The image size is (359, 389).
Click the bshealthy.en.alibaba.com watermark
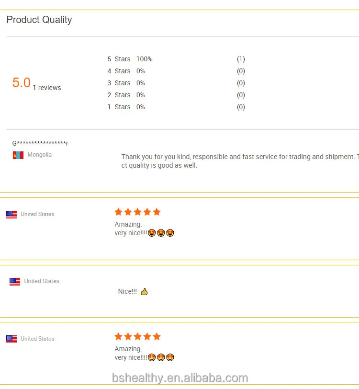180,378
